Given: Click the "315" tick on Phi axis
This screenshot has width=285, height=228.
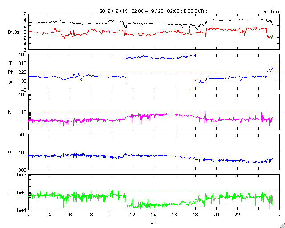Looking at the screenshot, I should point(23,63).
